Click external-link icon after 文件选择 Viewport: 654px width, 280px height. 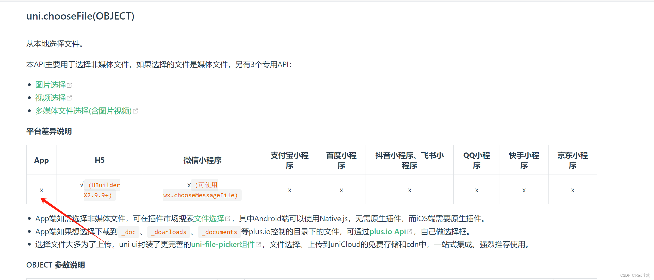(228, 219)
